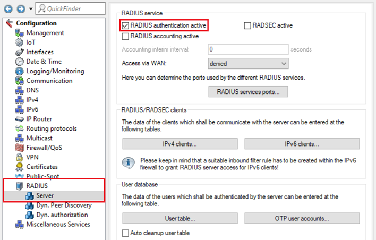Open the Access via WAN dropdown
The height and width of the screenshot is (240, 376).
247,64
